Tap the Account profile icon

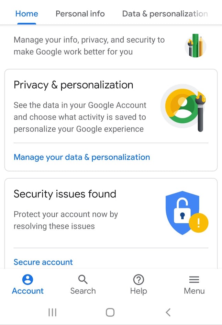[x=27, y=280]
